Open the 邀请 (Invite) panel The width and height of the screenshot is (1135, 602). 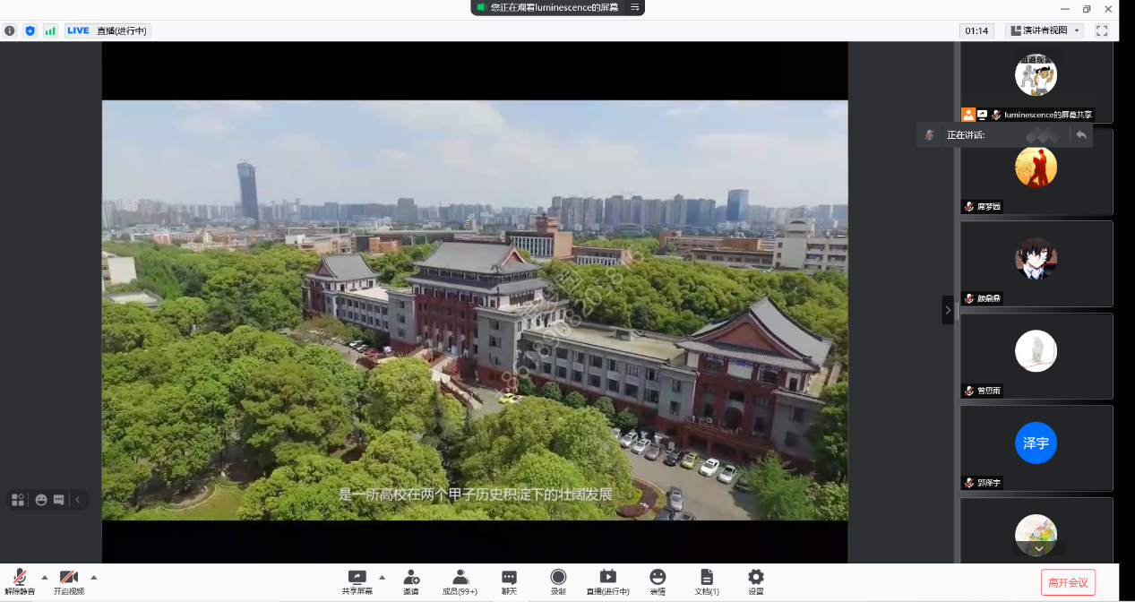[x=410, y=580]
